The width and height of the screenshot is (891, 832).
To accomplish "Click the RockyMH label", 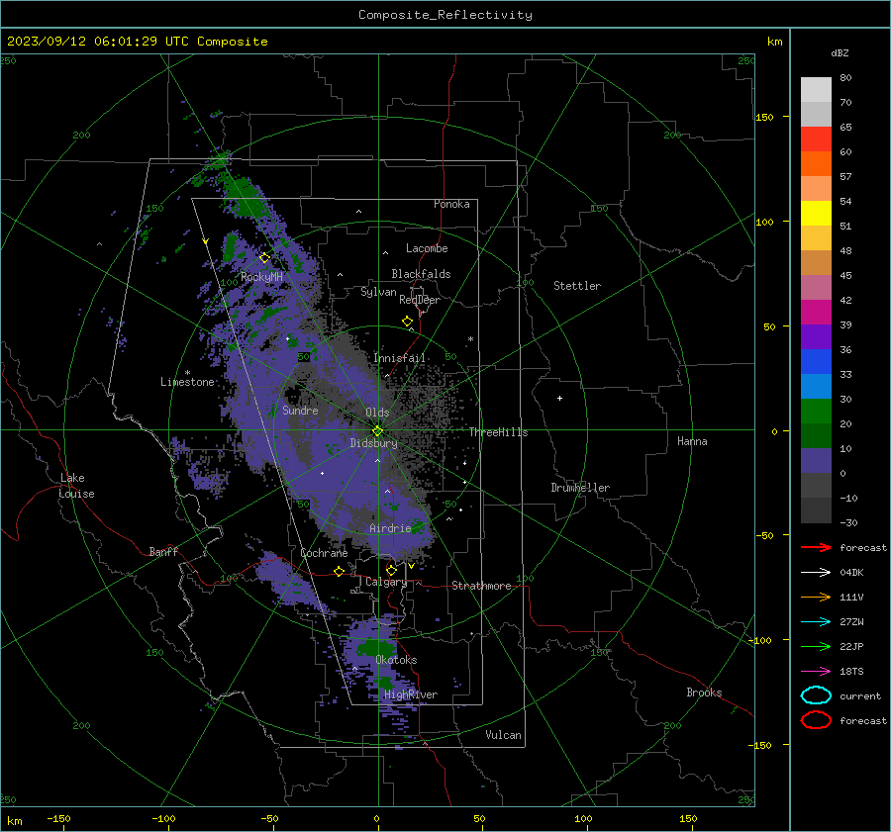I will tap(261, 277).
